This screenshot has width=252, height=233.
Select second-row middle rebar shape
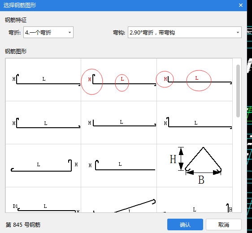tap(119, 123)
